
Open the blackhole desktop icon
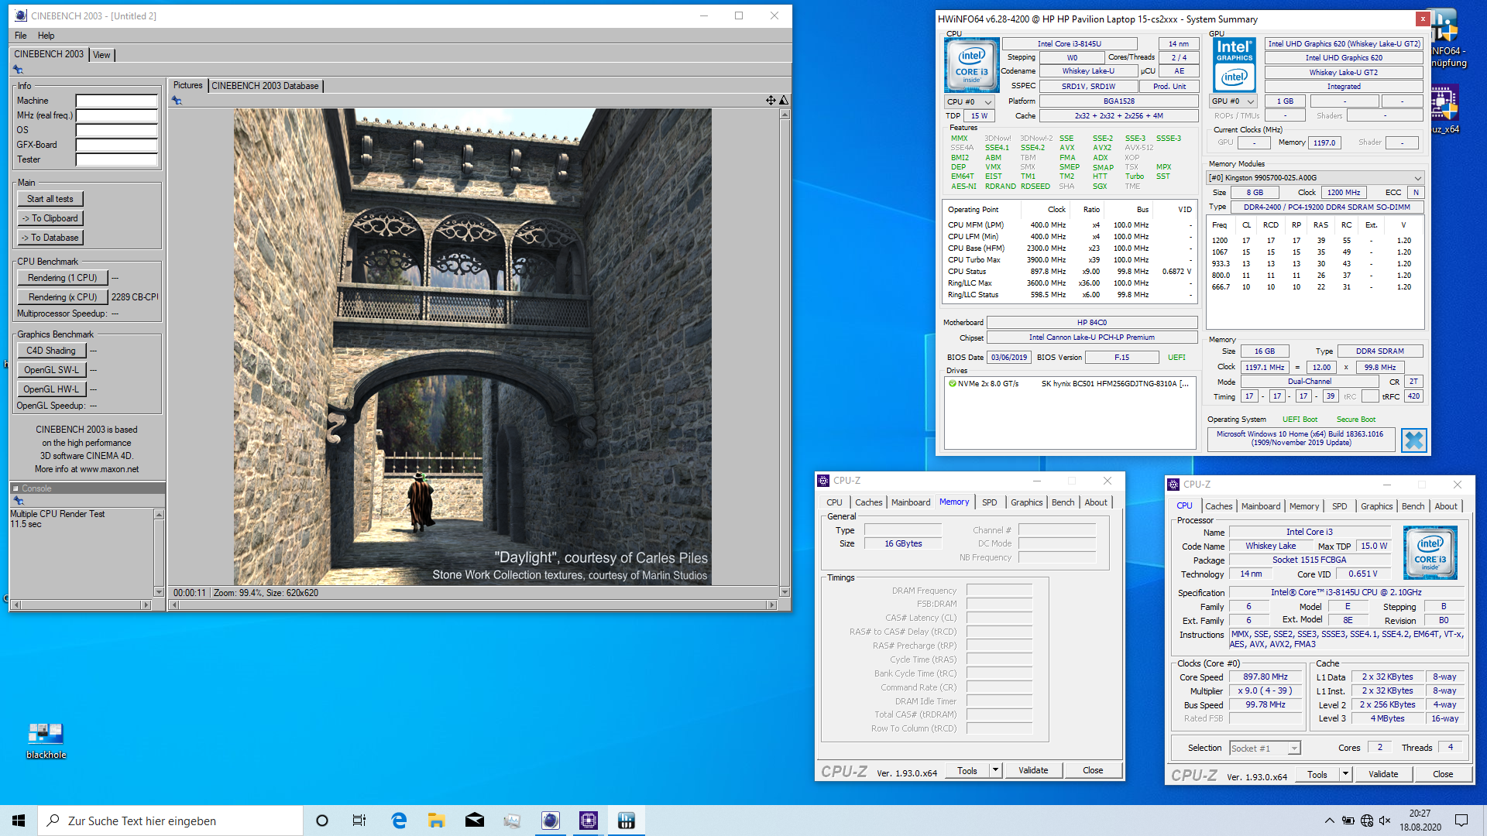pyautogui.click(x=46, y=741)
